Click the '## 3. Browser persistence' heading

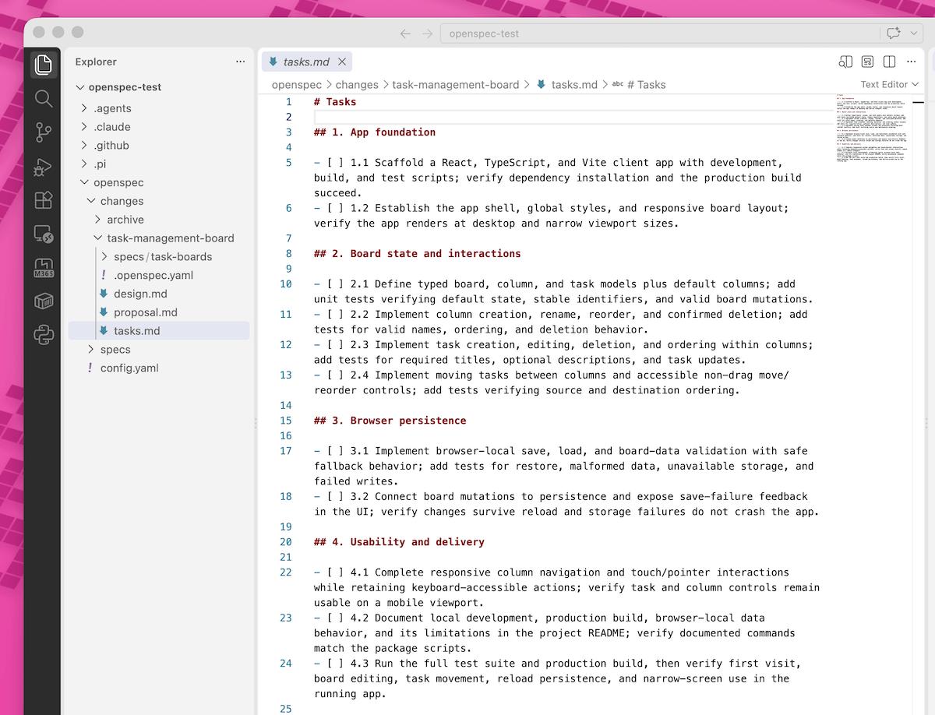coord(390,421)
